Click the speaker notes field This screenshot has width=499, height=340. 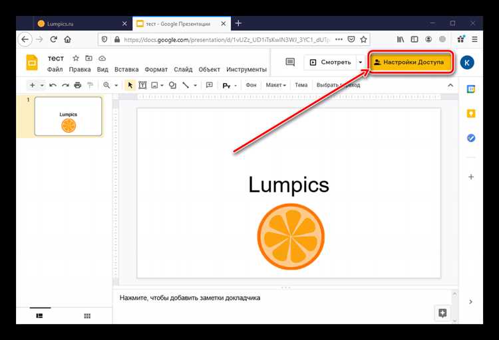283,305
